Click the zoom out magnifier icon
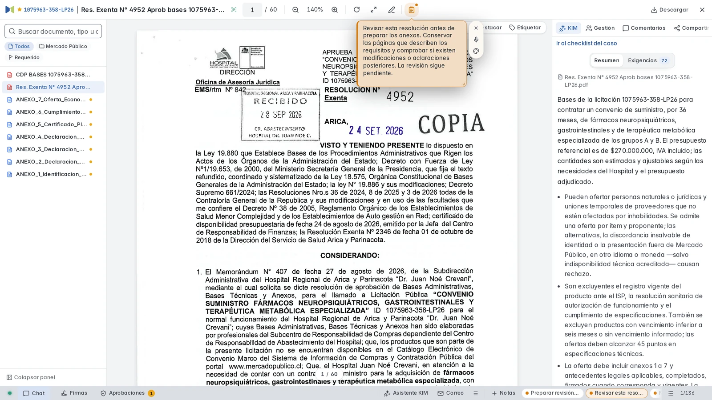This screenshot has height=400, width=712. pos(295,10)
